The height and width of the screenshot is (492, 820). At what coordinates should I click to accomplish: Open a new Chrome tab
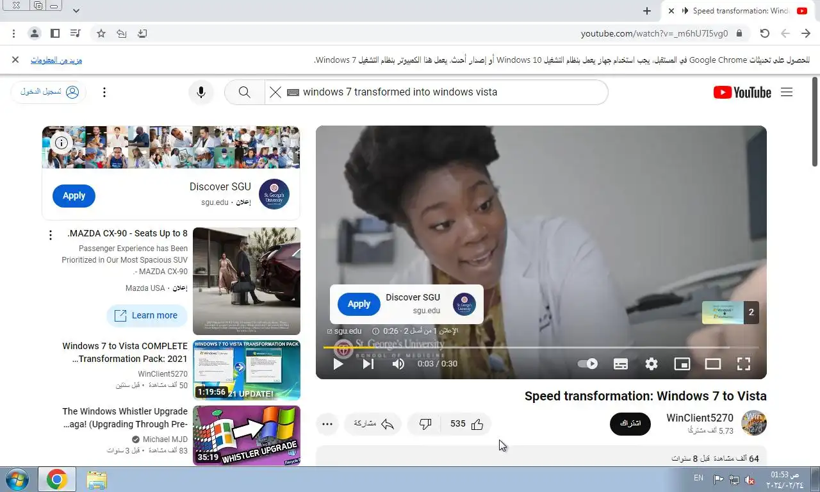647,11
